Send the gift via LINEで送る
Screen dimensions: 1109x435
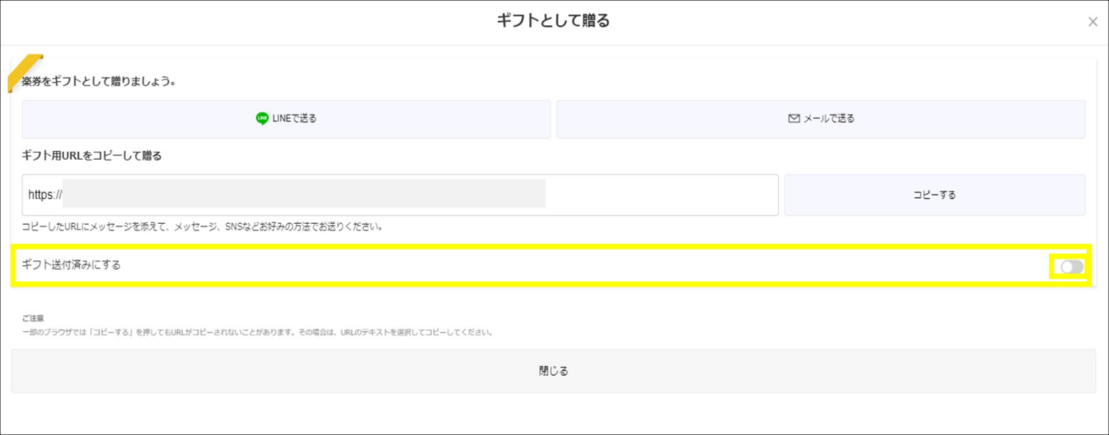coord(285,119)
